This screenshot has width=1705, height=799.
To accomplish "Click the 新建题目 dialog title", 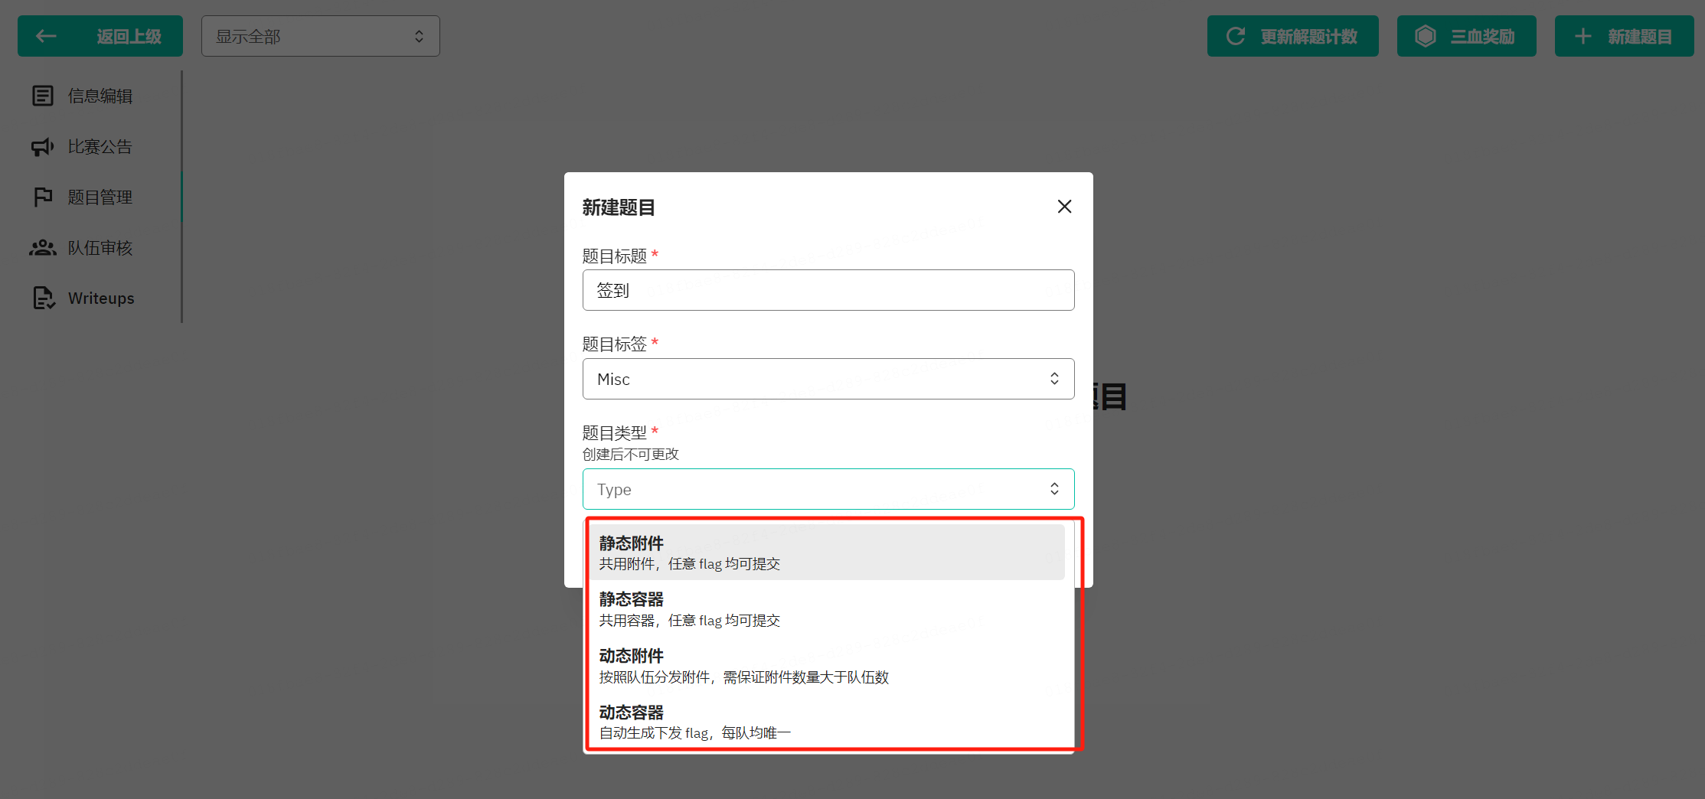I will tap(619, 207).
